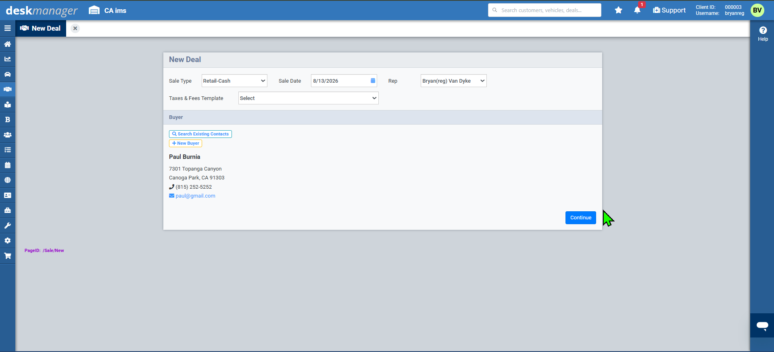
Task: Click the username bryanreg text
Action: [x=734, y=13]
